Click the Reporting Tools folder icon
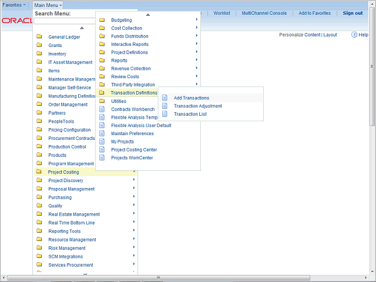This screenshot has height=282, width=376. pos(39,231)
